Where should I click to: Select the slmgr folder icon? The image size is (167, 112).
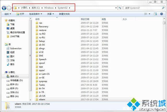[x=37, y=48]
